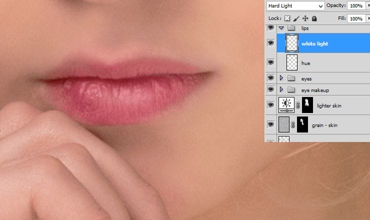Click the lock all padlock icon
The image size is (370, 220).
[x=314, y=18]
